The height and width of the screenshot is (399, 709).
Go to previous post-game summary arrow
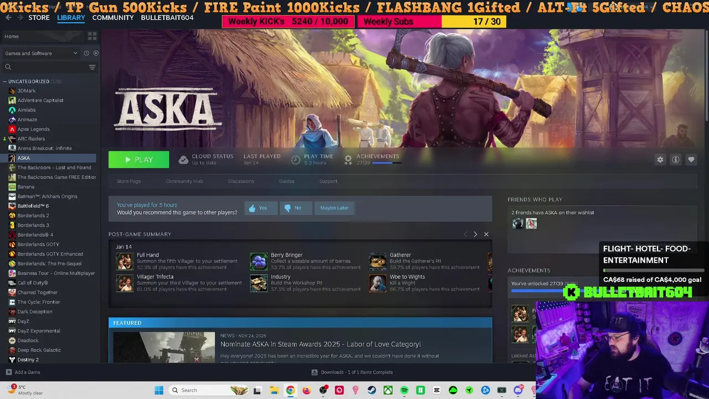coord(465,234)
